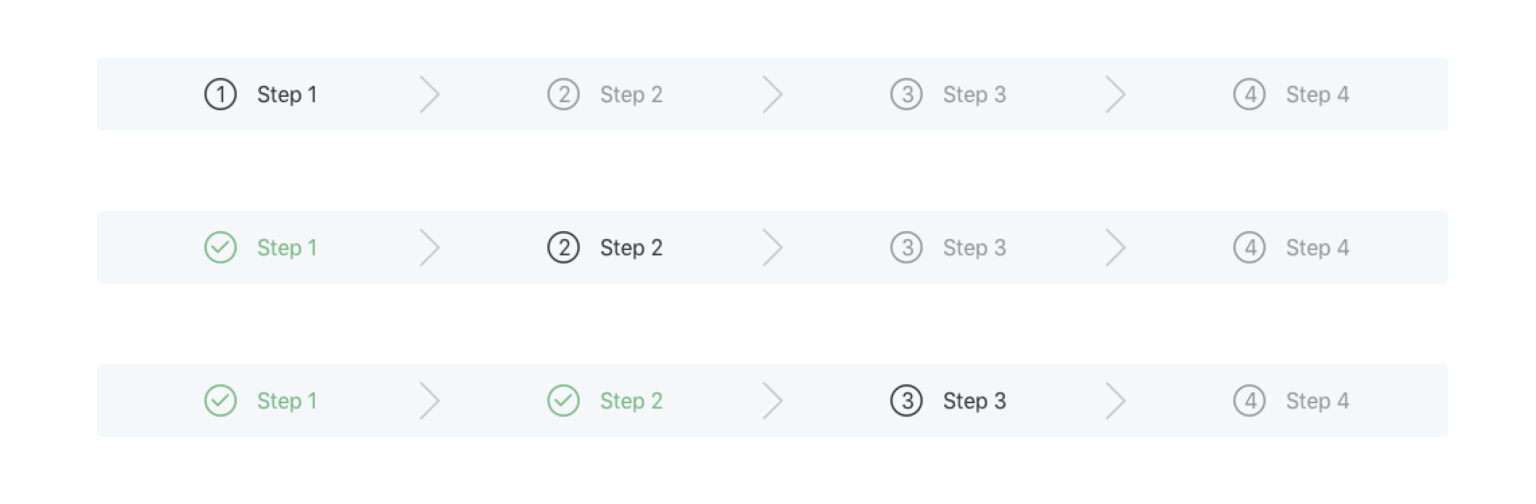
Task: Select the Step 2 label in the middle stepper
Action: pos(631,248)
